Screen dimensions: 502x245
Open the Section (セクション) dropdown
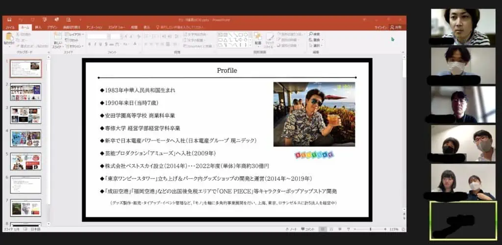pos(75,46)
